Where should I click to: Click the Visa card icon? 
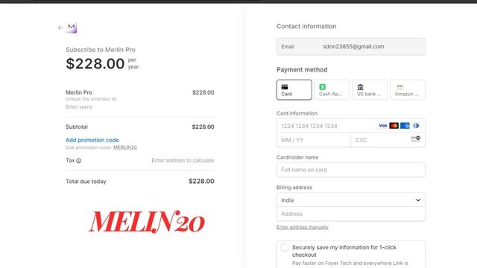[382, 126]
